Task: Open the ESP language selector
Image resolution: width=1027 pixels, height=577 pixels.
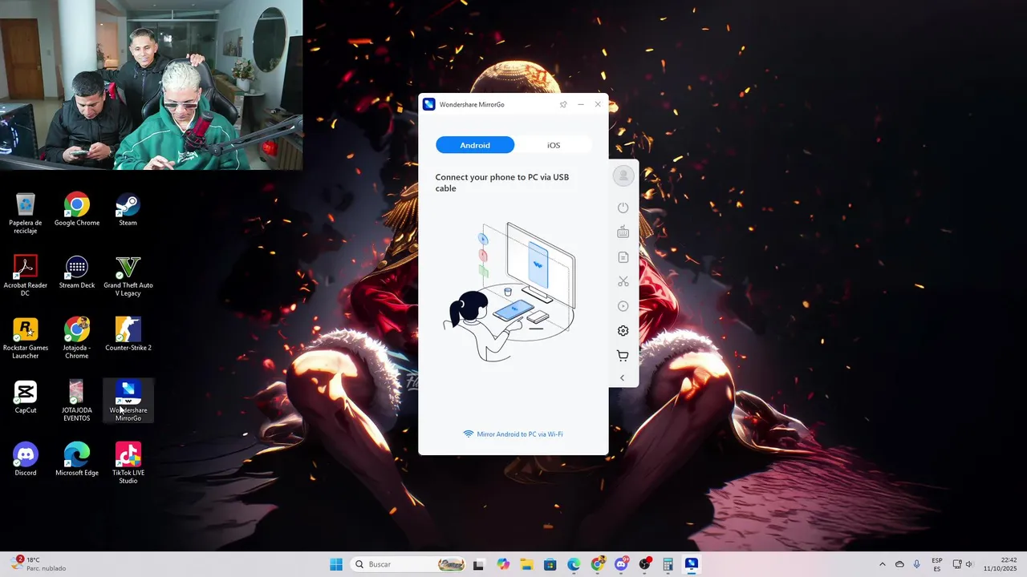Action: [x=937, y=564]
